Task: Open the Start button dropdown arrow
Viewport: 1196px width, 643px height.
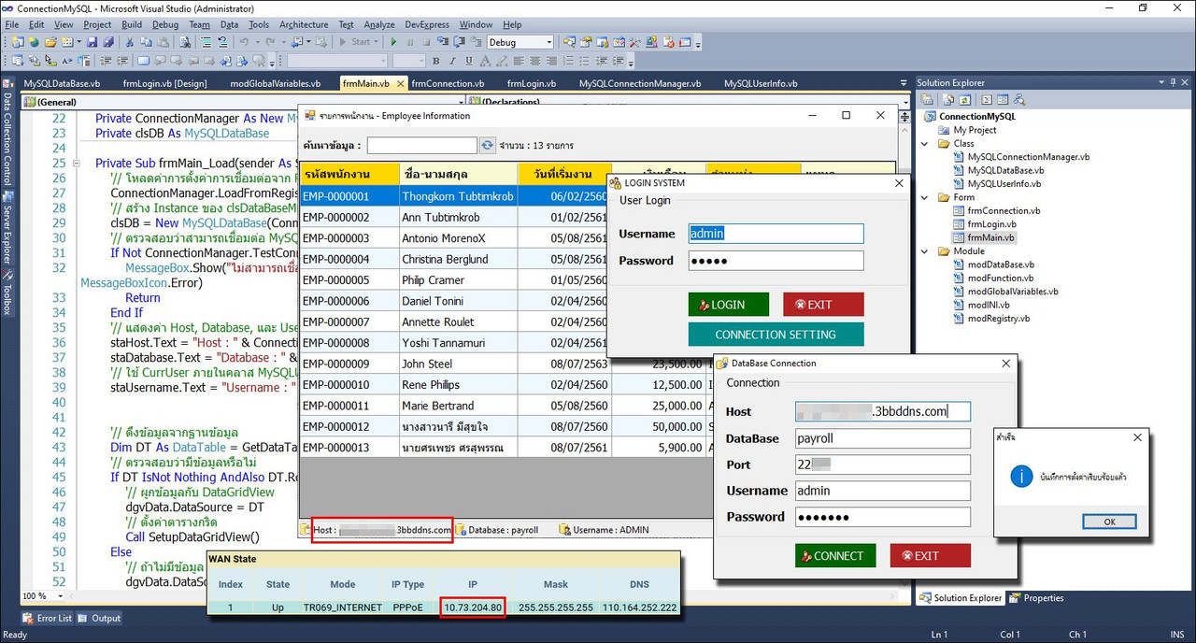Action: 377,42
